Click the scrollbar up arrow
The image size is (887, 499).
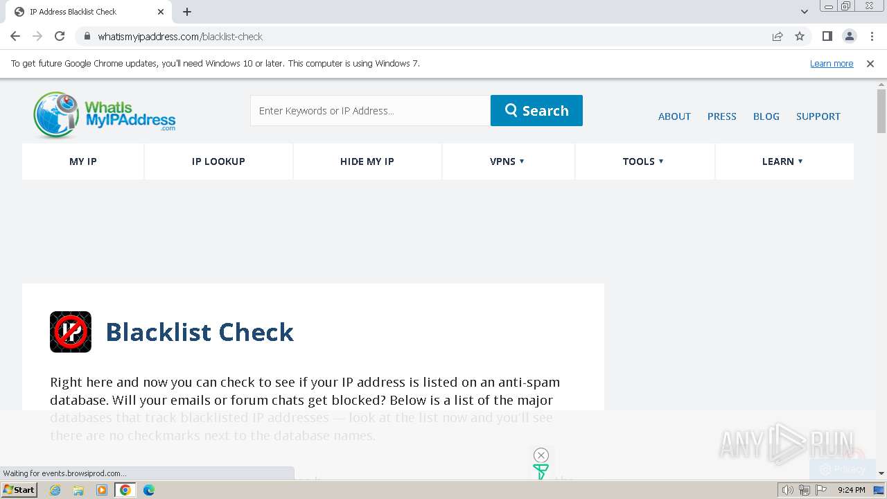click(881, 85)
